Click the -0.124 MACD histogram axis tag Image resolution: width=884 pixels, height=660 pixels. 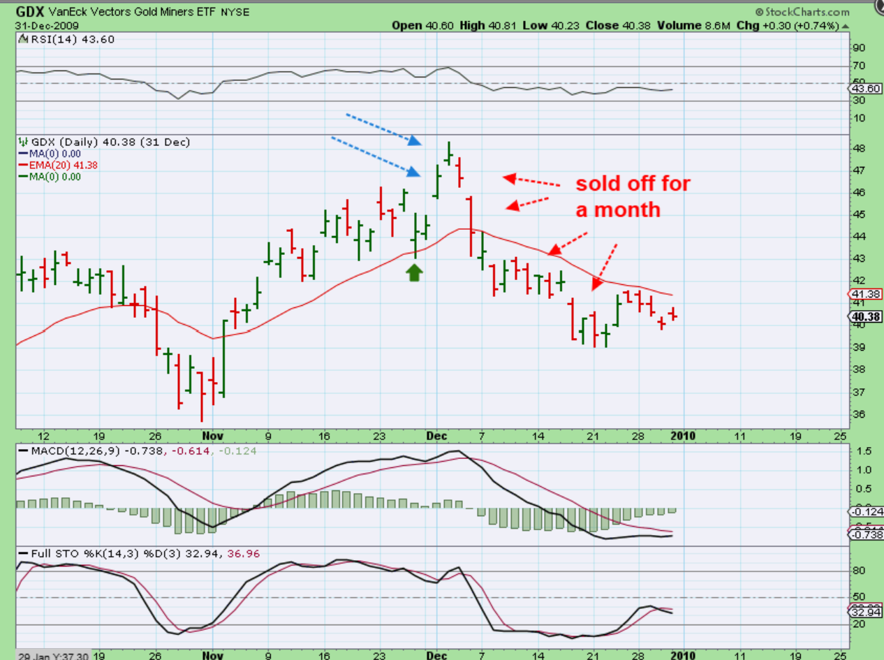[x=866, y=513]
